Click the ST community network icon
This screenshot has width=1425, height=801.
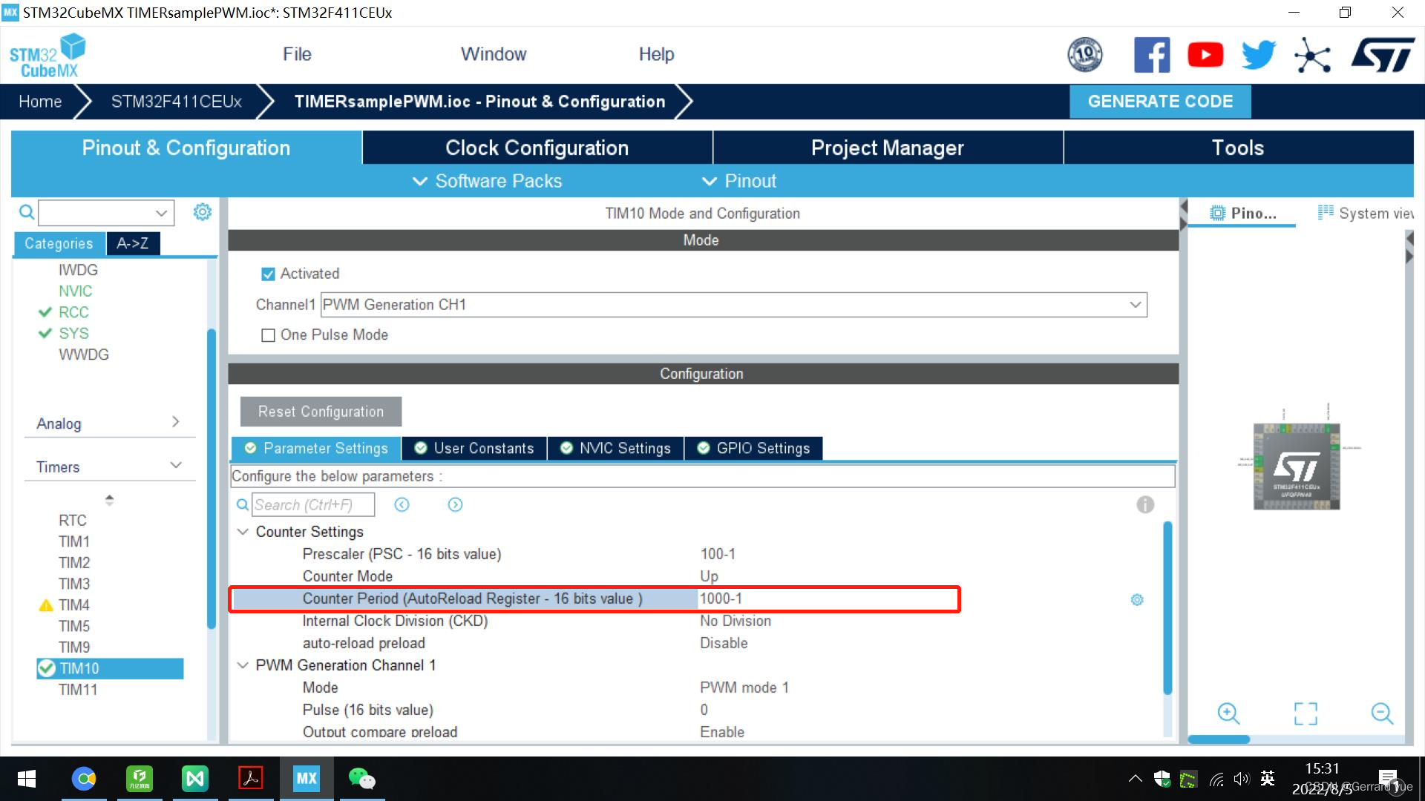pyautogui.click(x=1312, y=56)
